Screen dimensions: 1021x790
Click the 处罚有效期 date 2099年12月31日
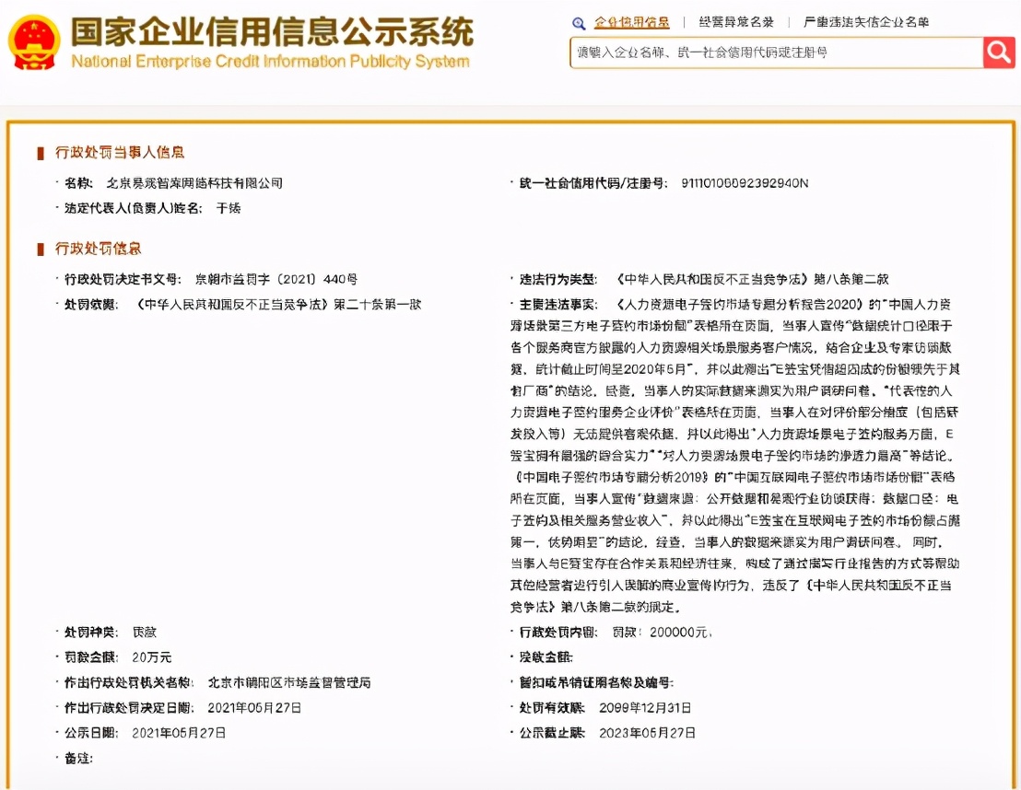[x=644, y=708]
